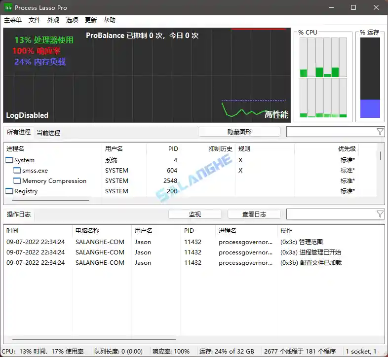
Task: Click the Process Lasso Pro title bar icon
Action: coord(8,7)
